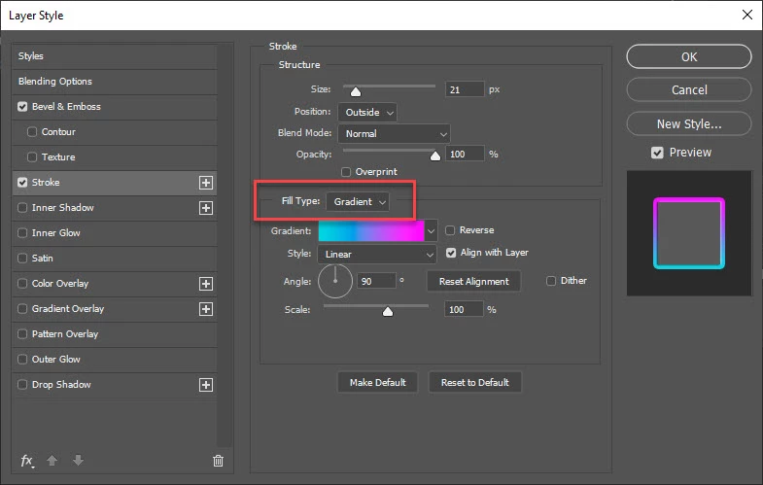Uncheck Align with Layer
The width and height of the screenshot is (763, 485).
pos(451,253)
